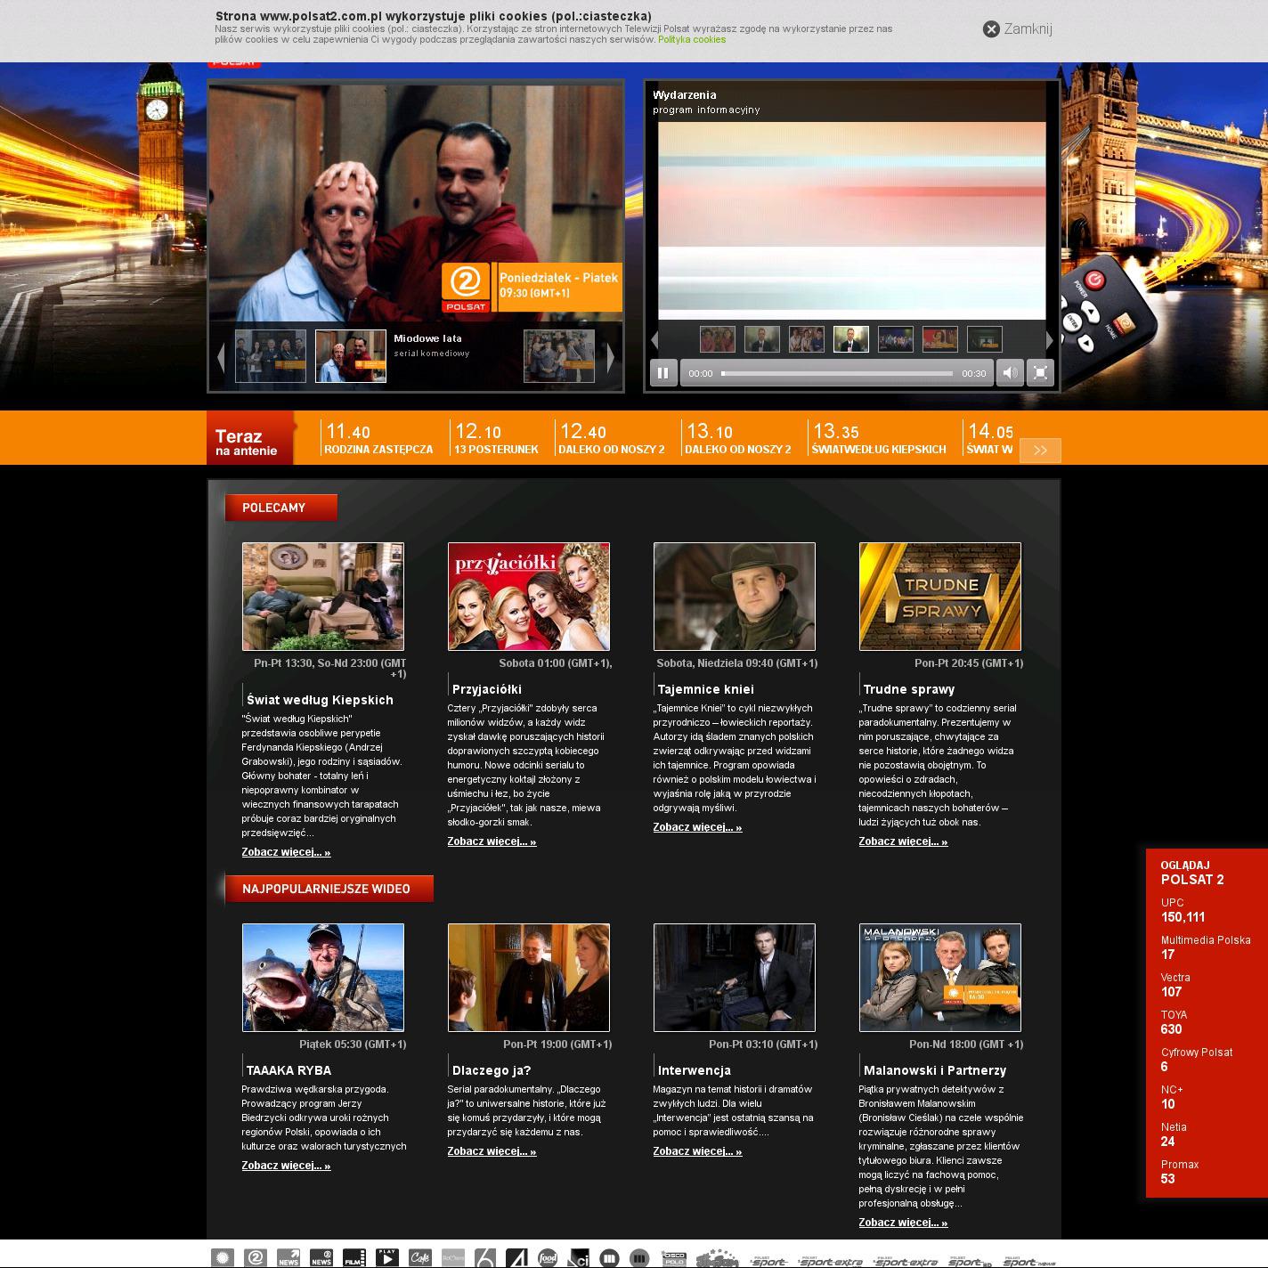Screen dimensions: 1268x1268
Task: Select 12.10 13 Posterunek in schedule
Action: (x=496, y=439)
